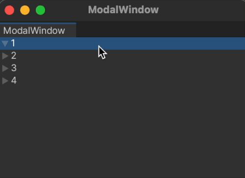Switch to the ModalWindow tab
This screenshot has width=245, height=178.
(38, 30)
